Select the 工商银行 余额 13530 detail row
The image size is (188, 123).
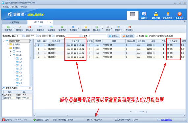(x=17, y=95)
